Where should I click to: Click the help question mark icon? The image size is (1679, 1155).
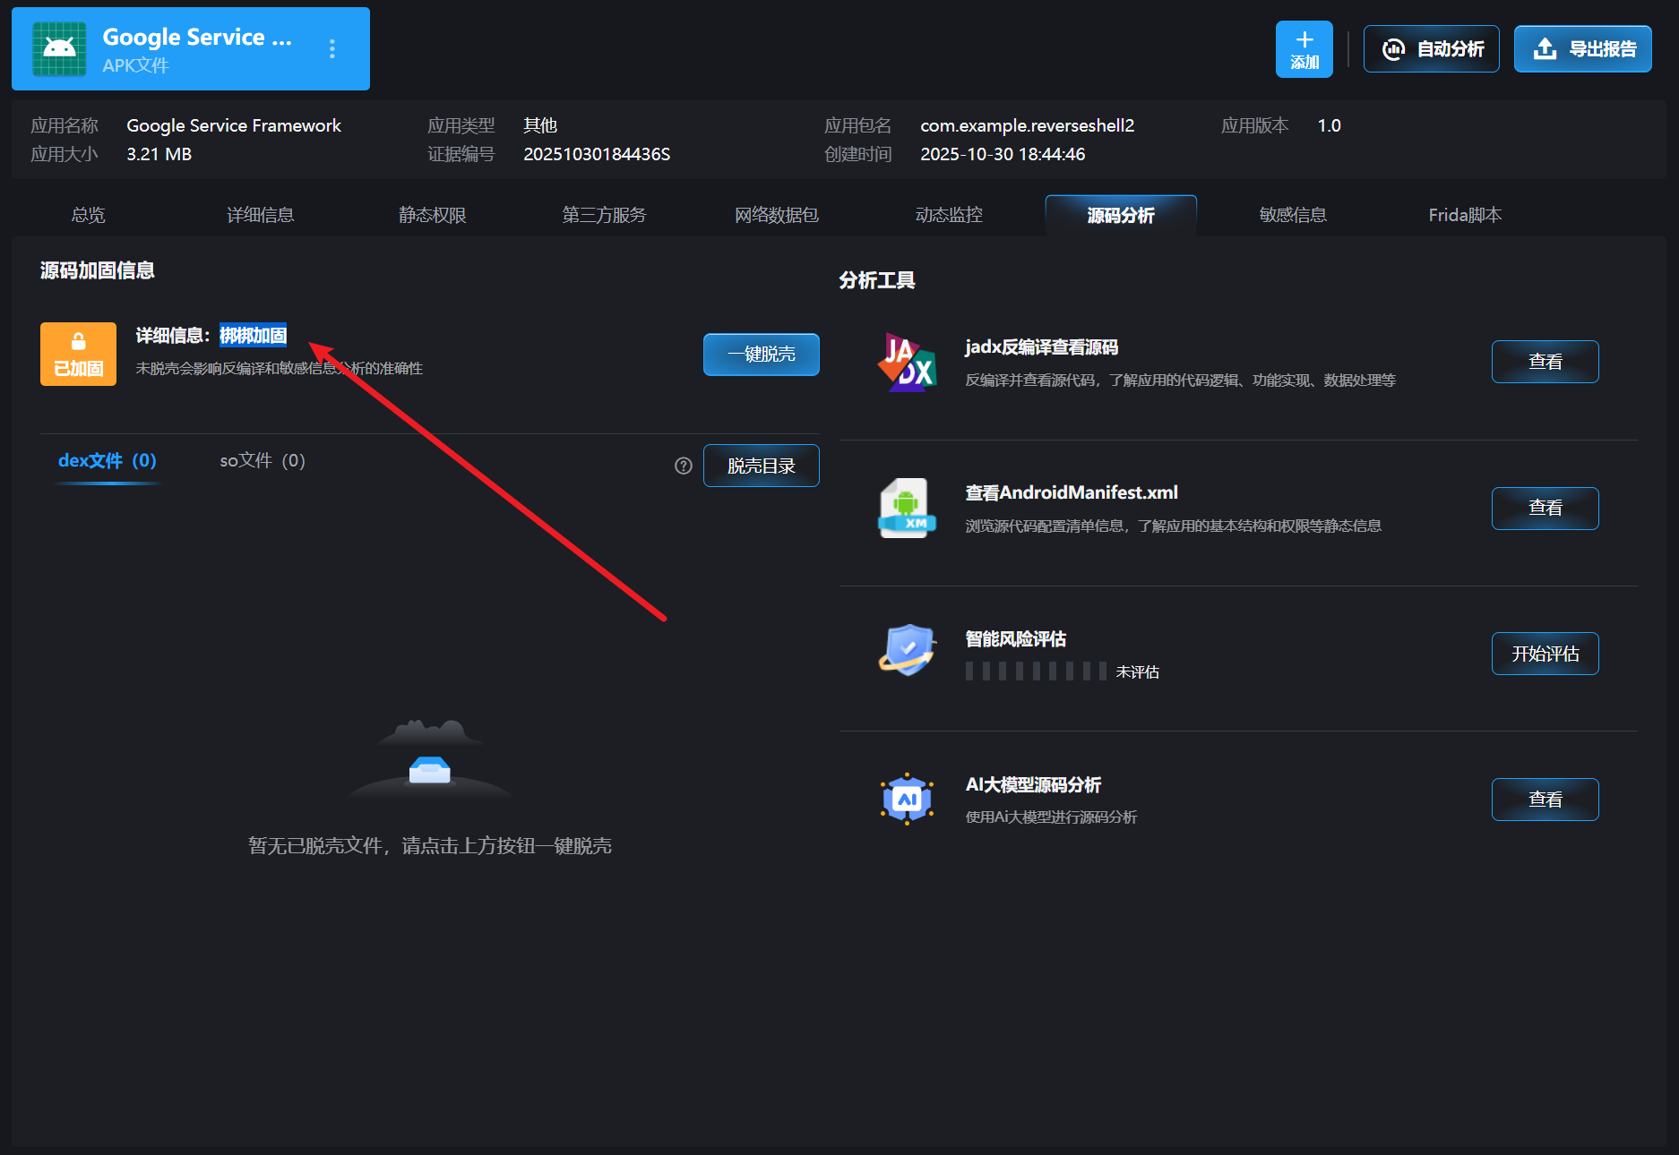click(684, 466)
